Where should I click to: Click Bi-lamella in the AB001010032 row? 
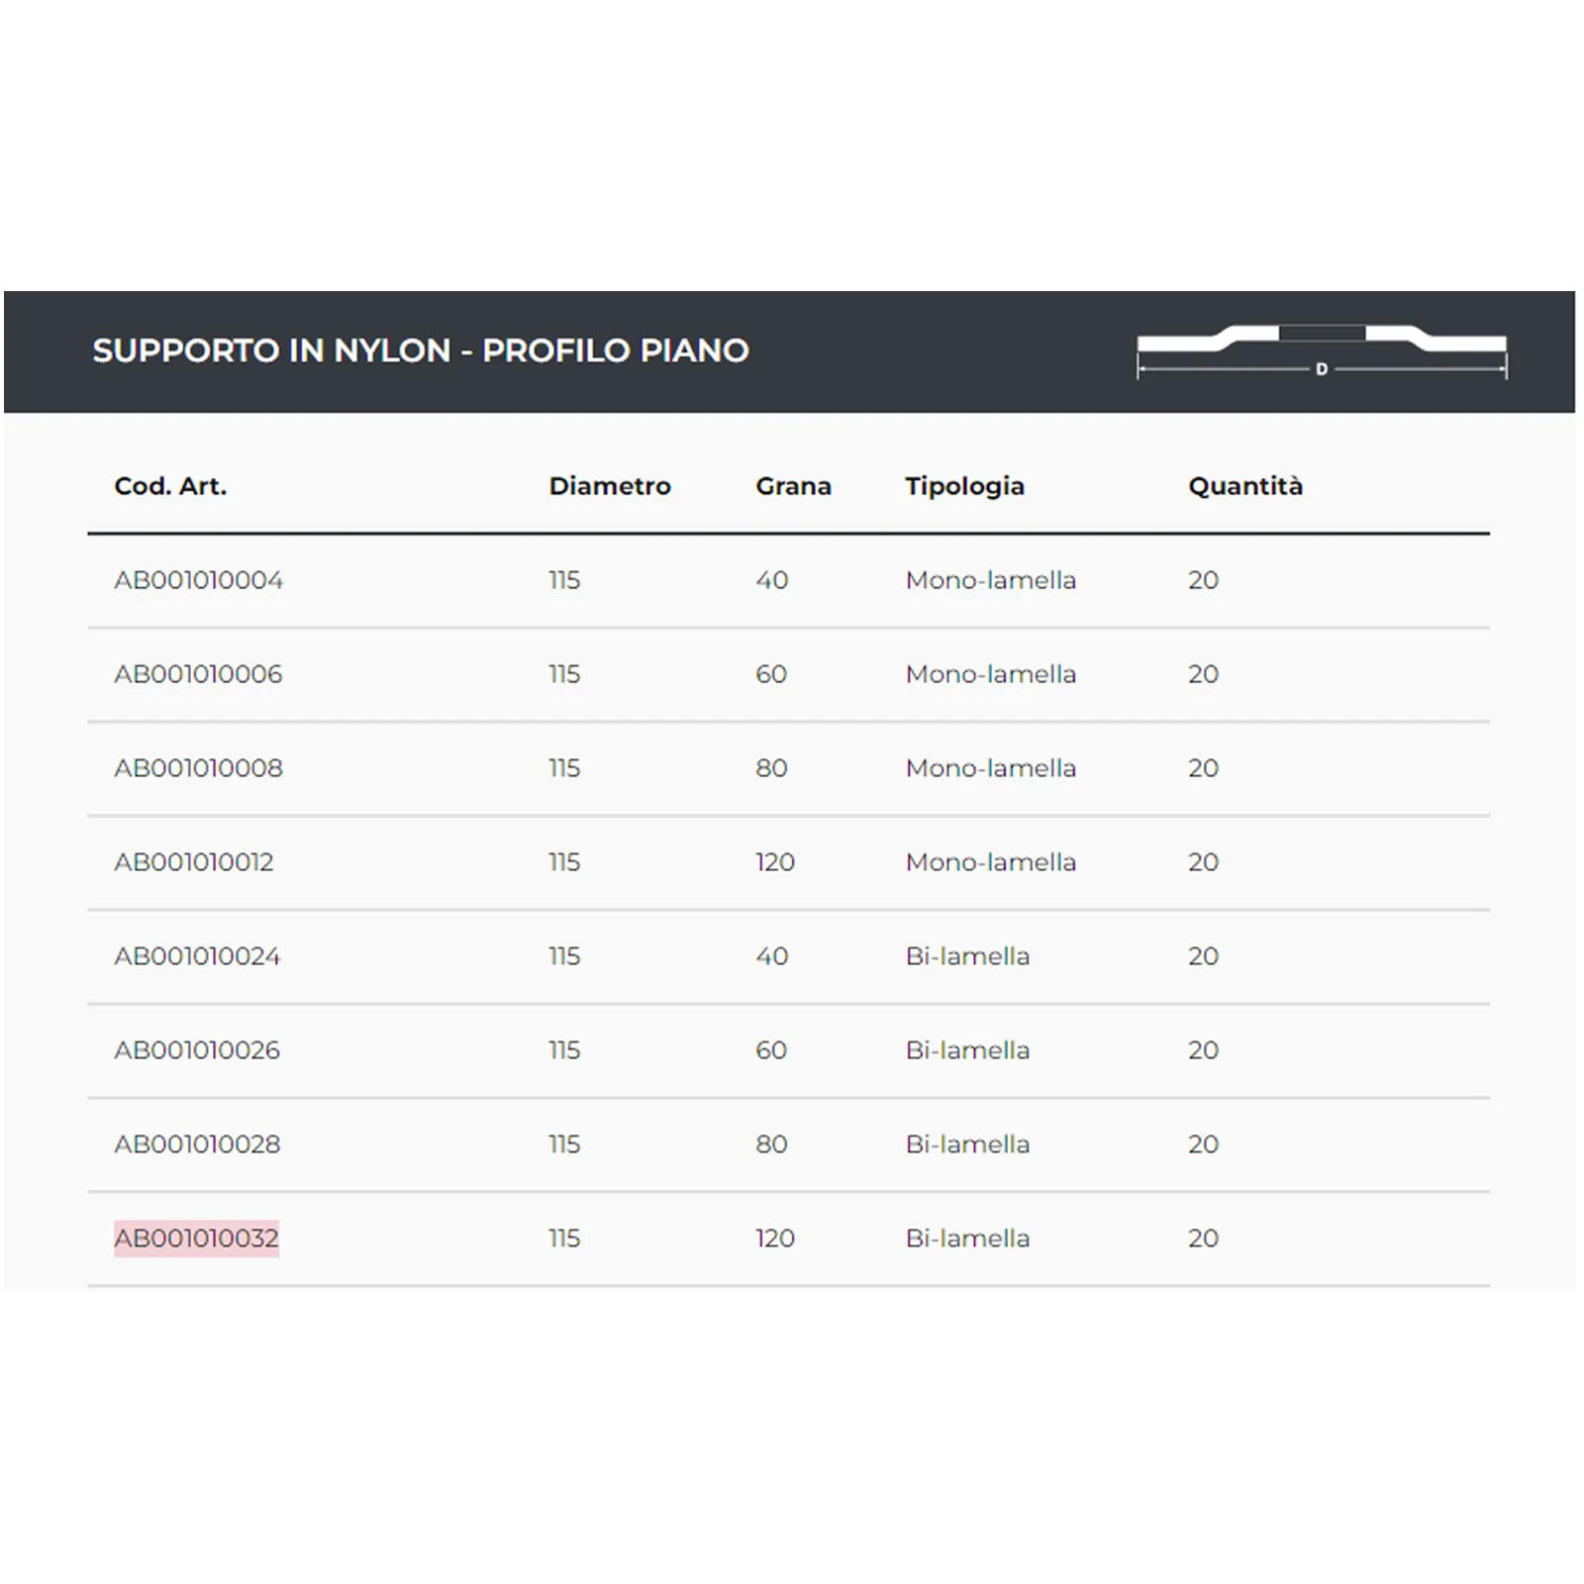967,1238
